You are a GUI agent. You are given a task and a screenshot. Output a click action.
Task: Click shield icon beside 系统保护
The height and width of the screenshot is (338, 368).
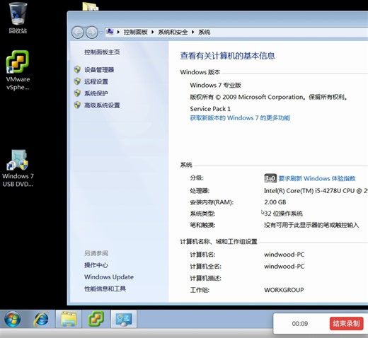77,93
